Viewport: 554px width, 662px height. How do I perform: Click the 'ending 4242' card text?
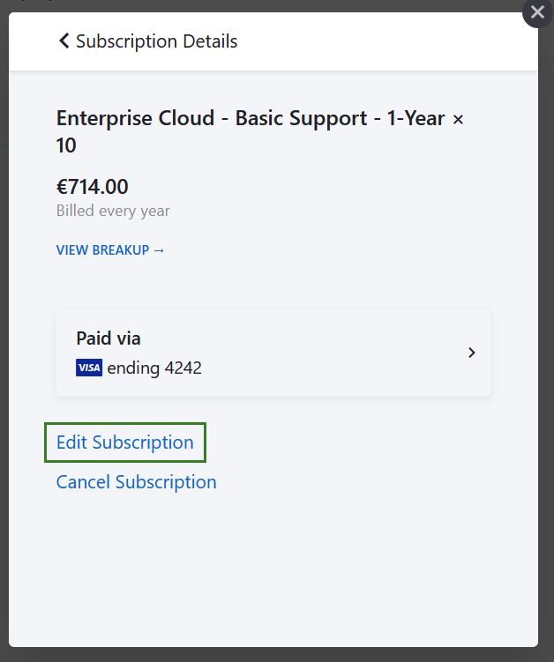tap(154, 368)
